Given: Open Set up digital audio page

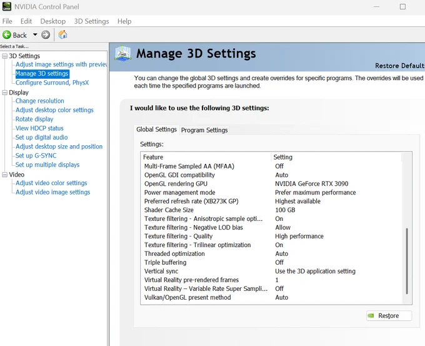Looking at the screenshot, I should click(41, 137).
